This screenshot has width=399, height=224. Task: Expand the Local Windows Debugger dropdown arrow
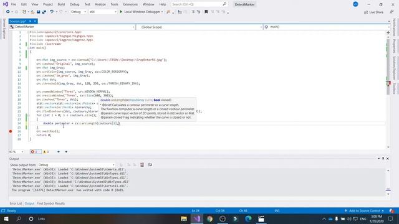point(162,12)
